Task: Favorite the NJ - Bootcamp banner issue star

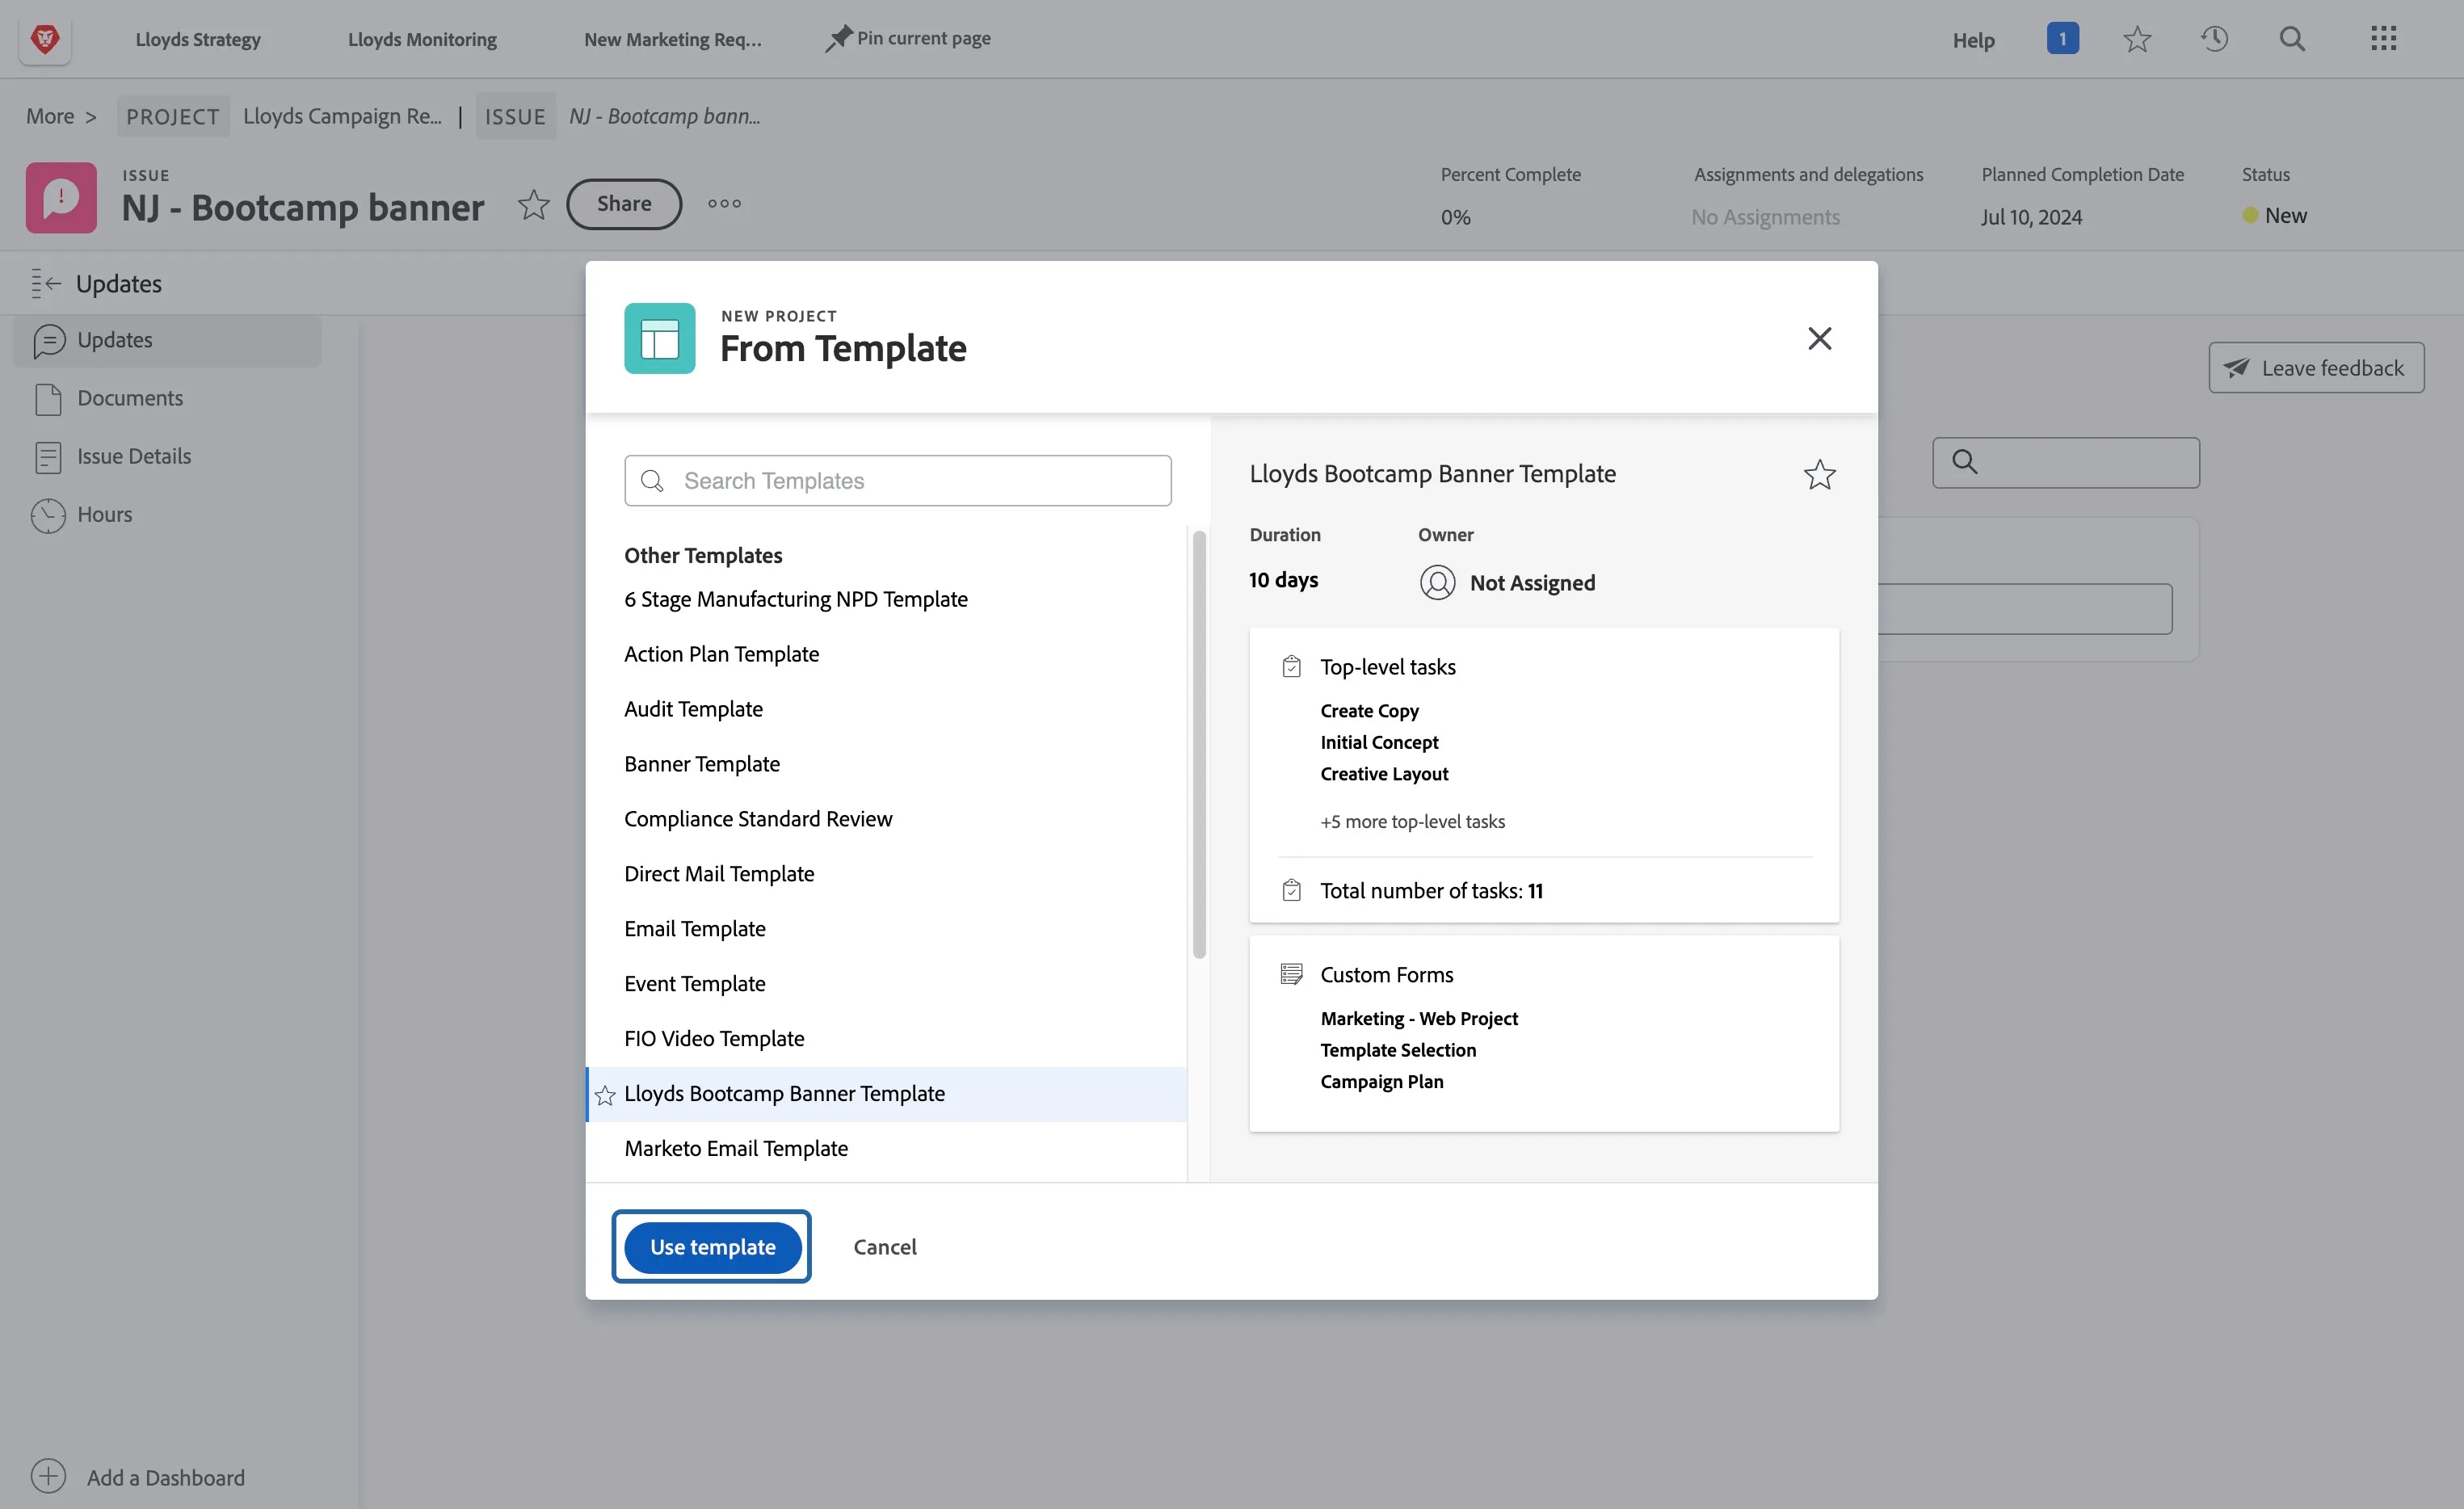Action: click(x=533, y=204)
